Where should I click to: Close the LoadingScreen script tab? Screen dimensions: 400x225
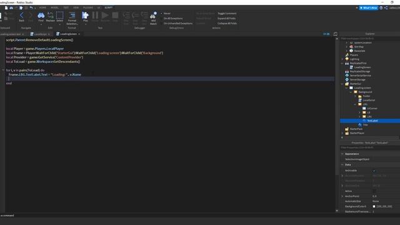[x=79, y=34]
